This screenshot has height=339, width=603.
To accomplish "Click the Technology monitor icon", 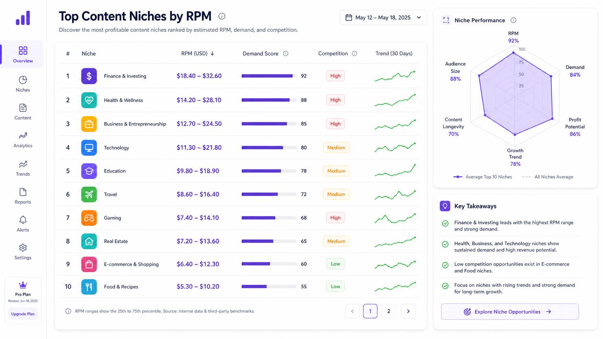I will [x=89, y=148].
